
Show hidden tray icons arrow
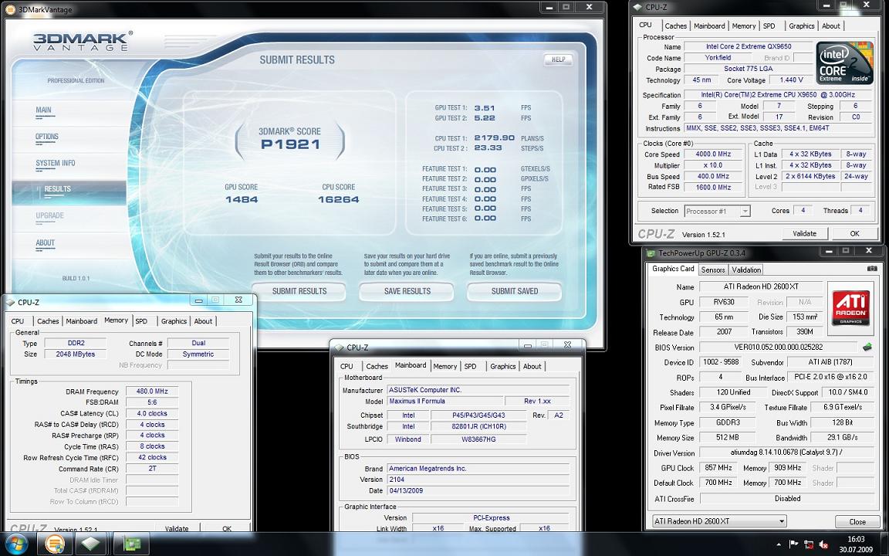click(x=779, y=544)
